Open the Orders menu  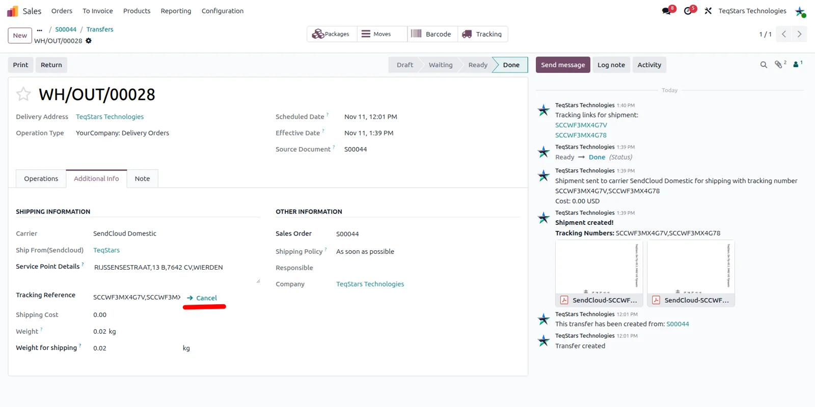coord(62,11)
